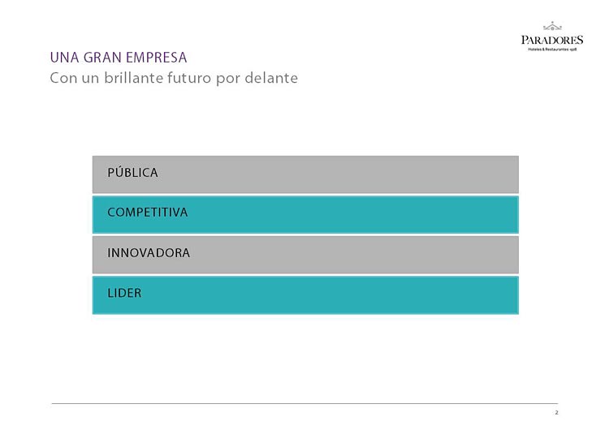Select the LIDER teal bar
The height and width of the screenshot is (430, 609).
point(305,295)
